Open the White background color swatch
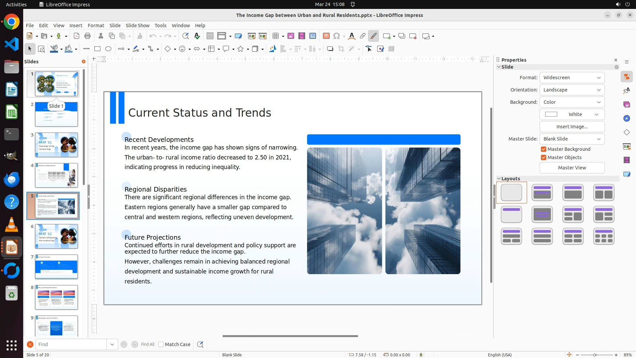 point(572,114)
